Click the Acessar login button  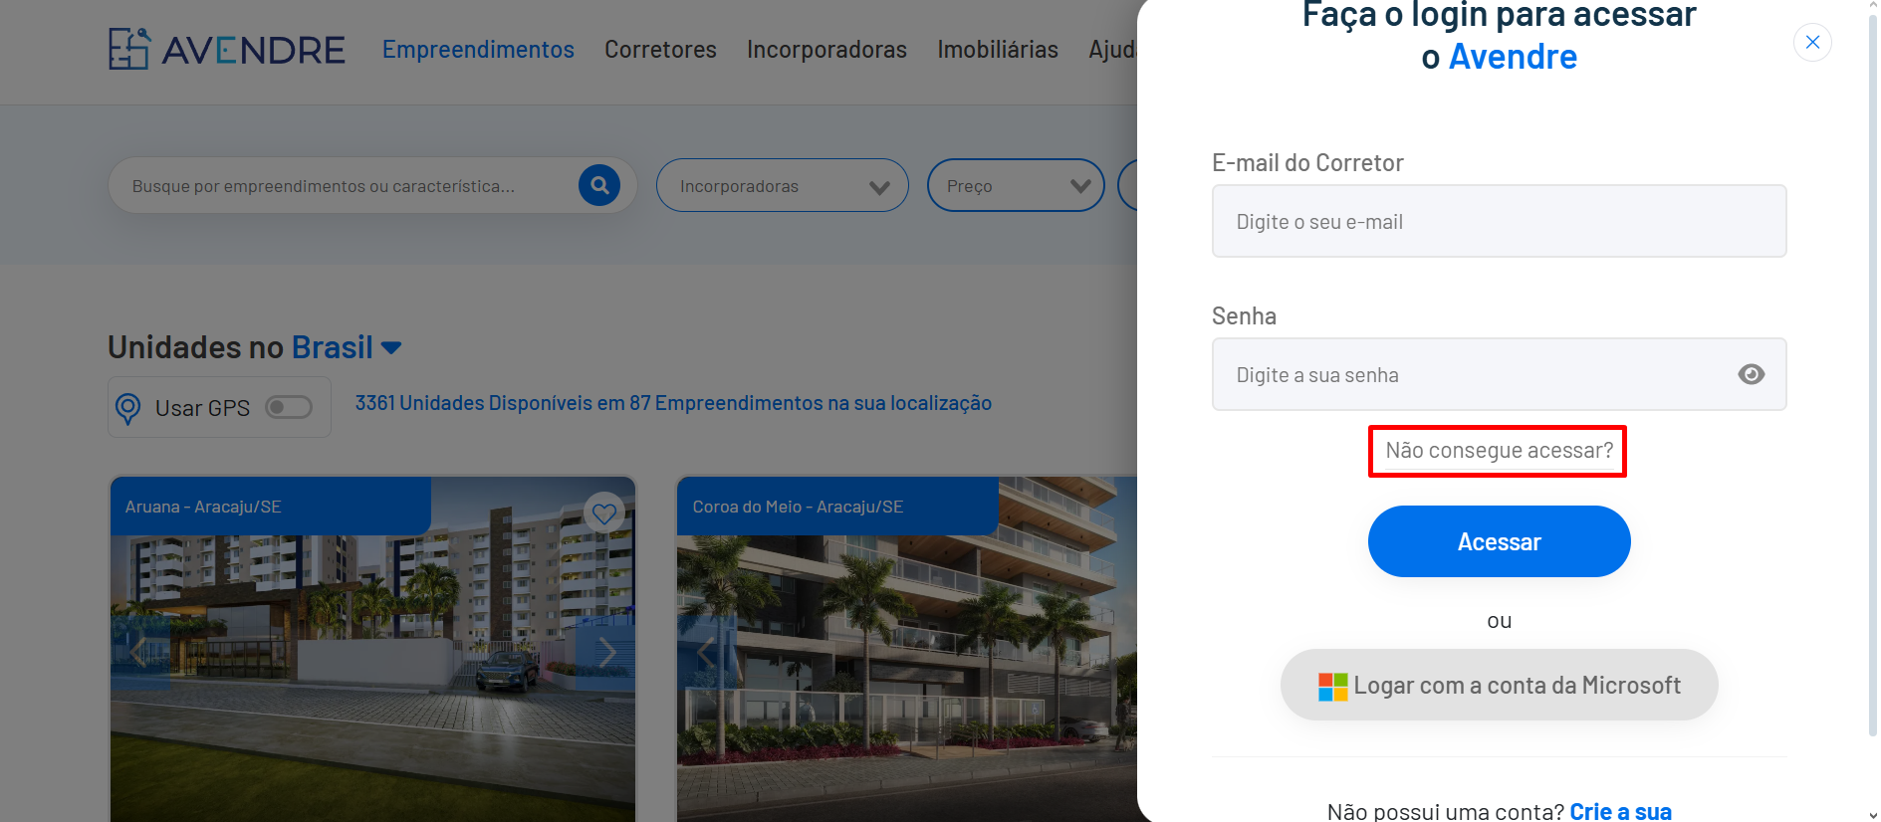click(1499, 541)
